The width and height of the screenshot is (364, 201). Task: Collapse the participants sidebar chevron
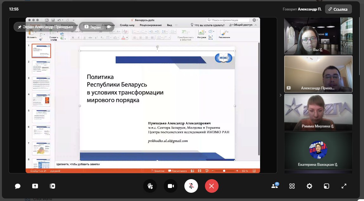pyautogui.click(x=280, y=95)
